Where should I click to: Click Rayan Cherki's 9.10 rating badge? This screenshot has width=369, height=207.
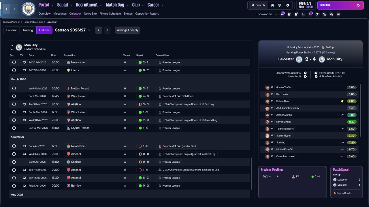pos(352,122)
